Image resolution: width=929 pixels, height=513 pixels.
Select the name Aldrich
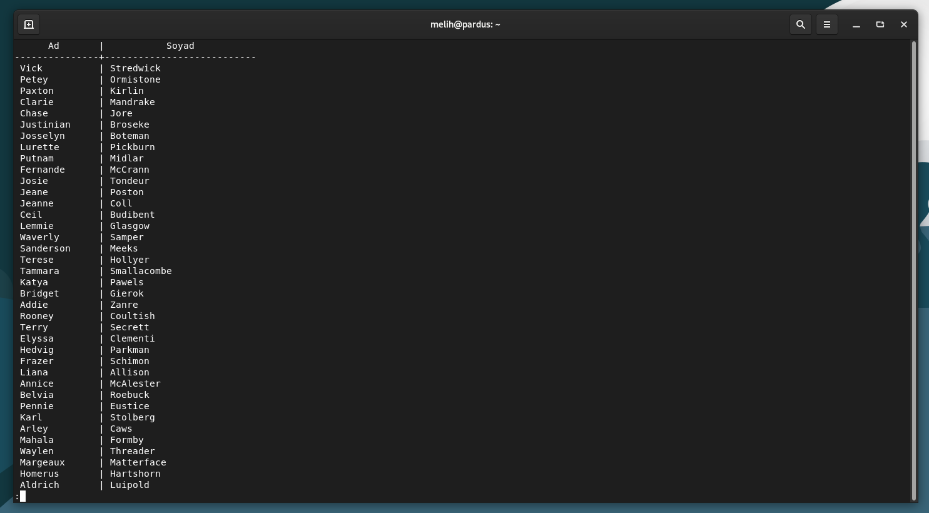tap(39, 485)
